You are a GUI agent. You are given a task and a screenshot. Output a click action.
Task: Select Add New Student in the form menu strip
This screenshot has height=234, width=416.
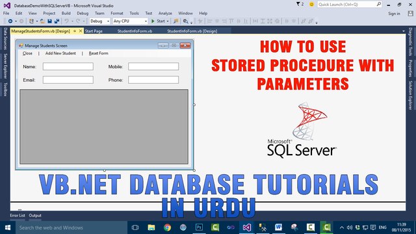(60, 53)
